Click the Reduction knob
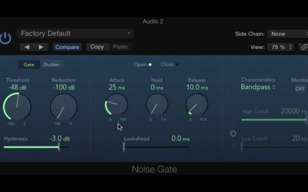The image size is (308, 192). (64, 107)
